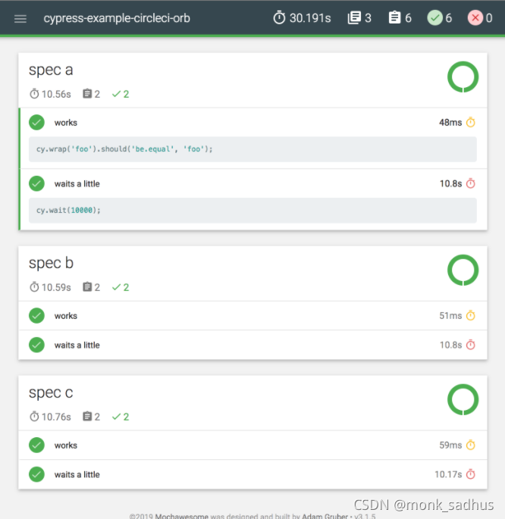Click the yellow timer icon beside 51ms
This screenshot has height=519, width=505.
coord(471,316)
